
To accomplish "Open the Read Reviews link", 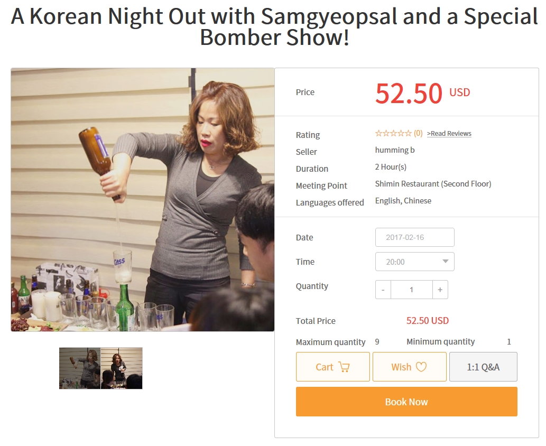I will point(449,134).
